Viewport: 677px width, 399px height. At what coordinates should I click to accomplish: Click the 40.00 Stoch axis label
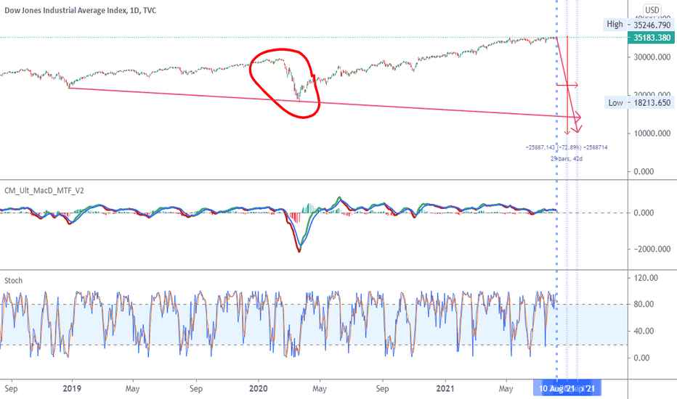(644, 331)
